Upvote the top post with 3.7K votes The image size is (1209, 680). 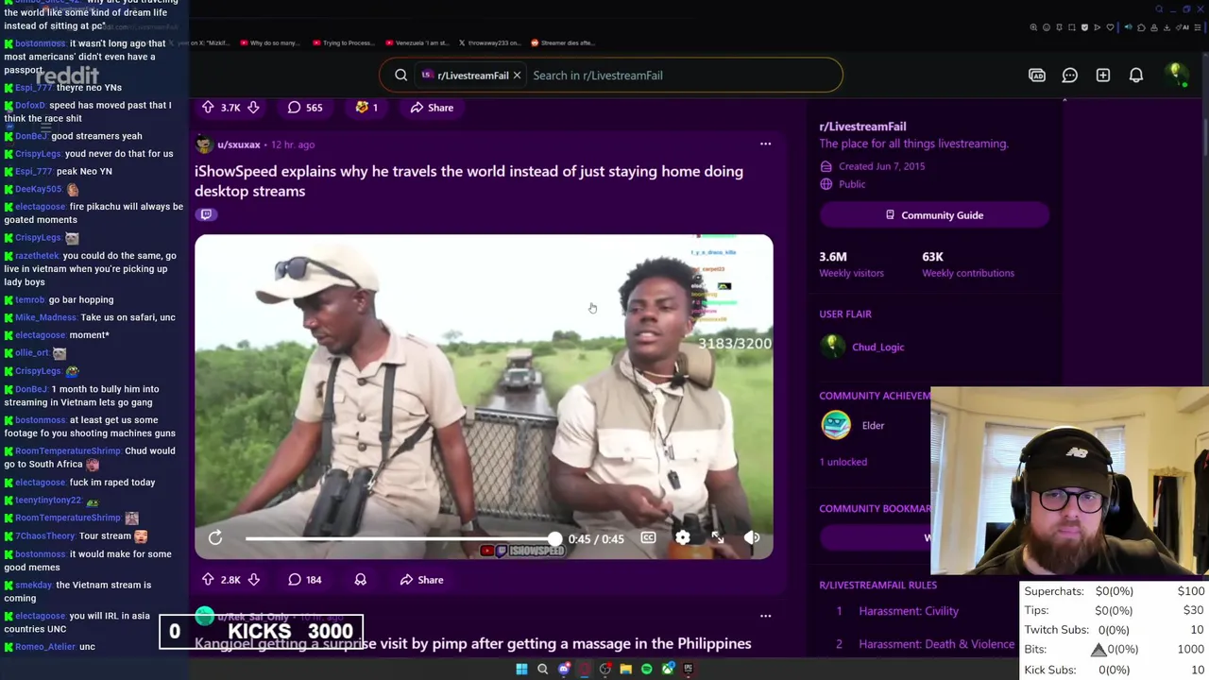pyautogui.click(x=208, y=108)
